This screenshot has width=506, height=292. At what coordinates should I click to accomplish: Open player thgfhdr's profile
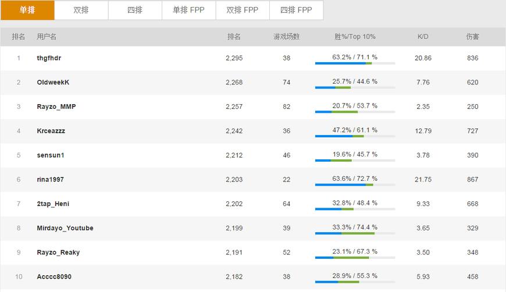(x=49, y=58)
